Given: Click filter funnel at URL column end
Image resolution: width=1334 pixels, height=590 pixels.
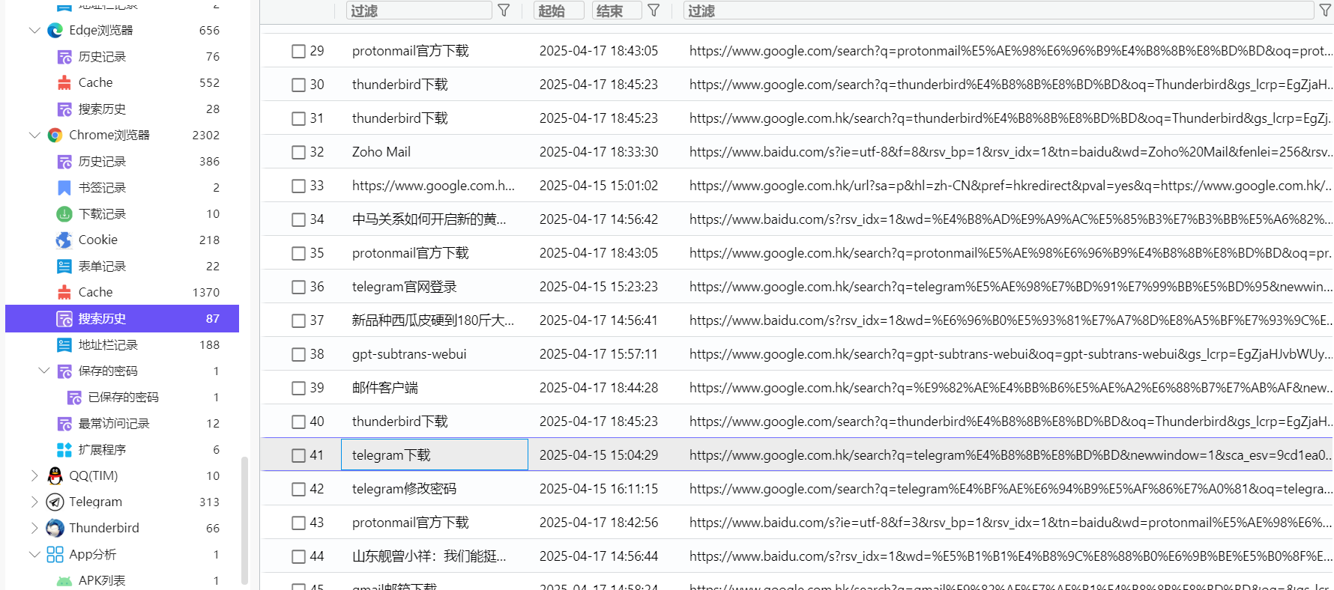Looking at the screenshot, I should [x=1325, y=10].
